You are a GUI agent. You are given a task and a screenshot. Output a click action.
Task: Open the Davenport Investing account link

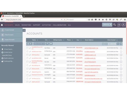tap(37, 75)
